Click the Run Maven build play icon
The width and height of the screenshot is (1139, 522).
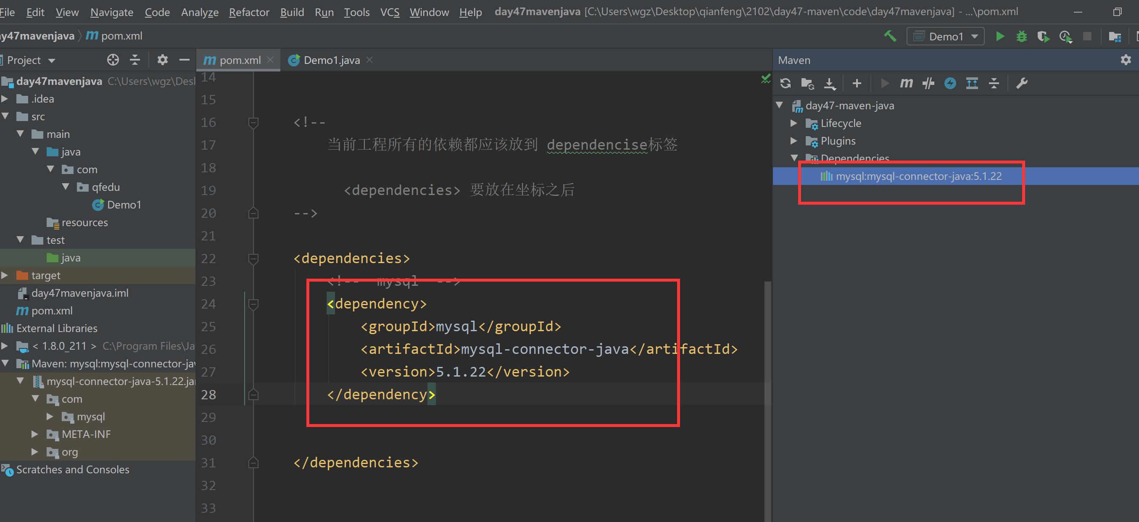coord(884,83)
